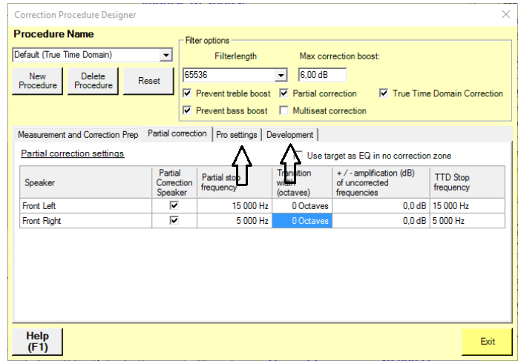Toggle Front Right partial correction speaker checkbox

[x=174, y=221]
